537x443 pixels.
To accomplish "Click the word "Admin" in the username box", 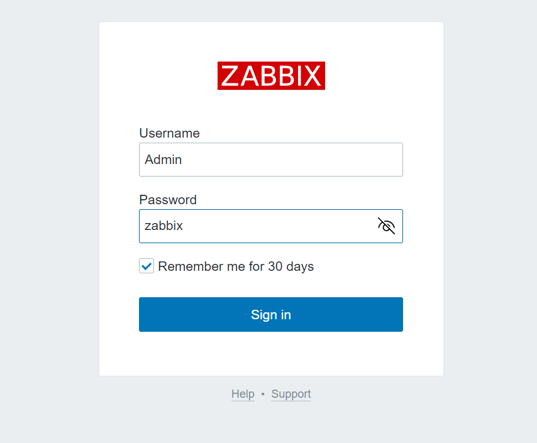I will click(x=163, y=160).
